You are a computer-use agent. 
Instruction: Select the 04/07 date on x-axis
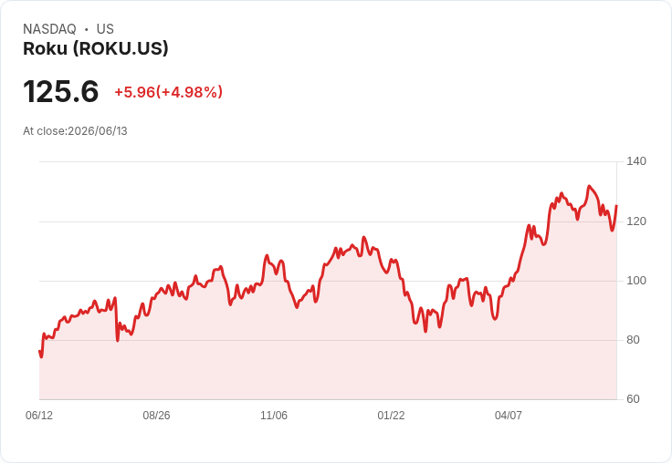click(x=509, y=415)
